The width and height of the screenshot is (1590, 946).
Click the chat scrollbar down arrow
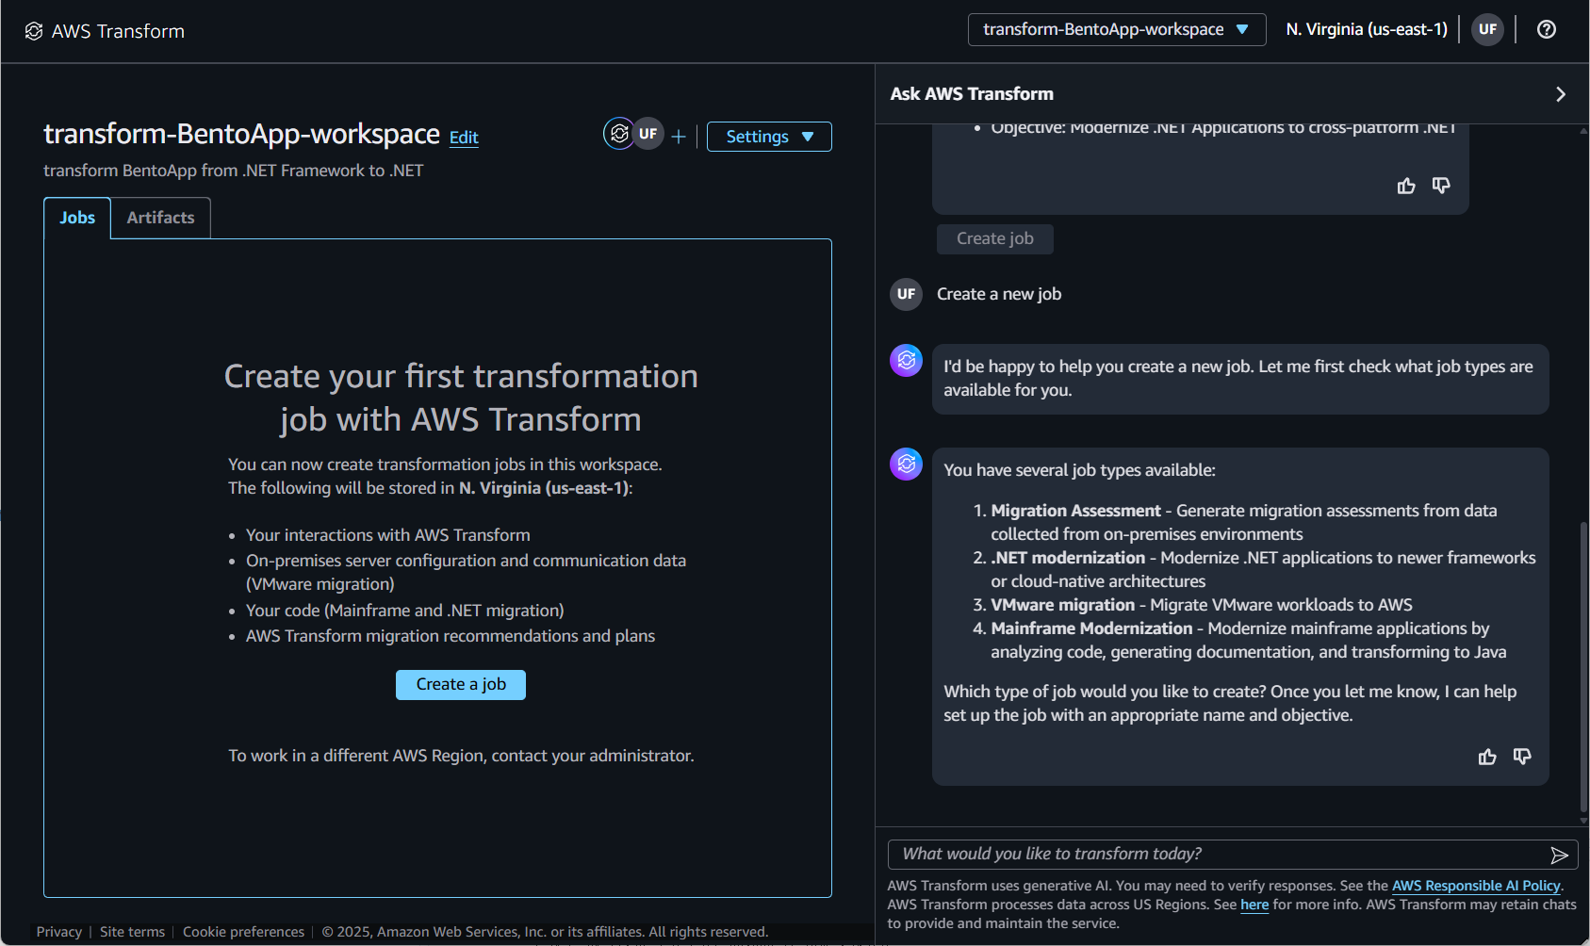(1583, 821)
